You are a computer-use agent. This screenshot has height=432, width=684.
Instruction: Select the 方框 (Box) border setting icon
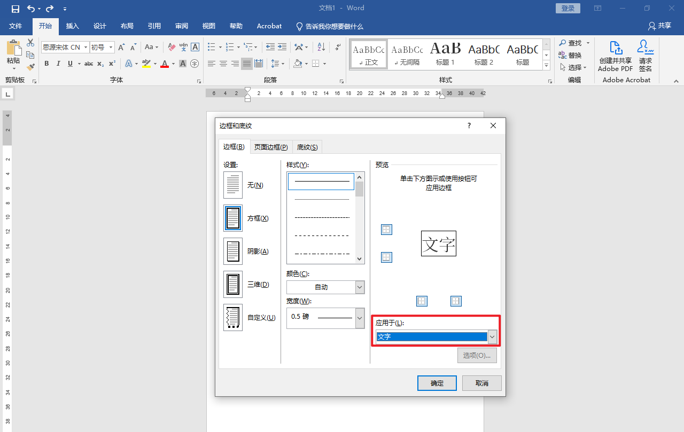(233, 218)
